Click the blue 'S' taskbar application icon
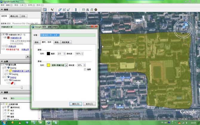Image resolution: width=200 pixels, height=125 pixels. tap(34, 123)
